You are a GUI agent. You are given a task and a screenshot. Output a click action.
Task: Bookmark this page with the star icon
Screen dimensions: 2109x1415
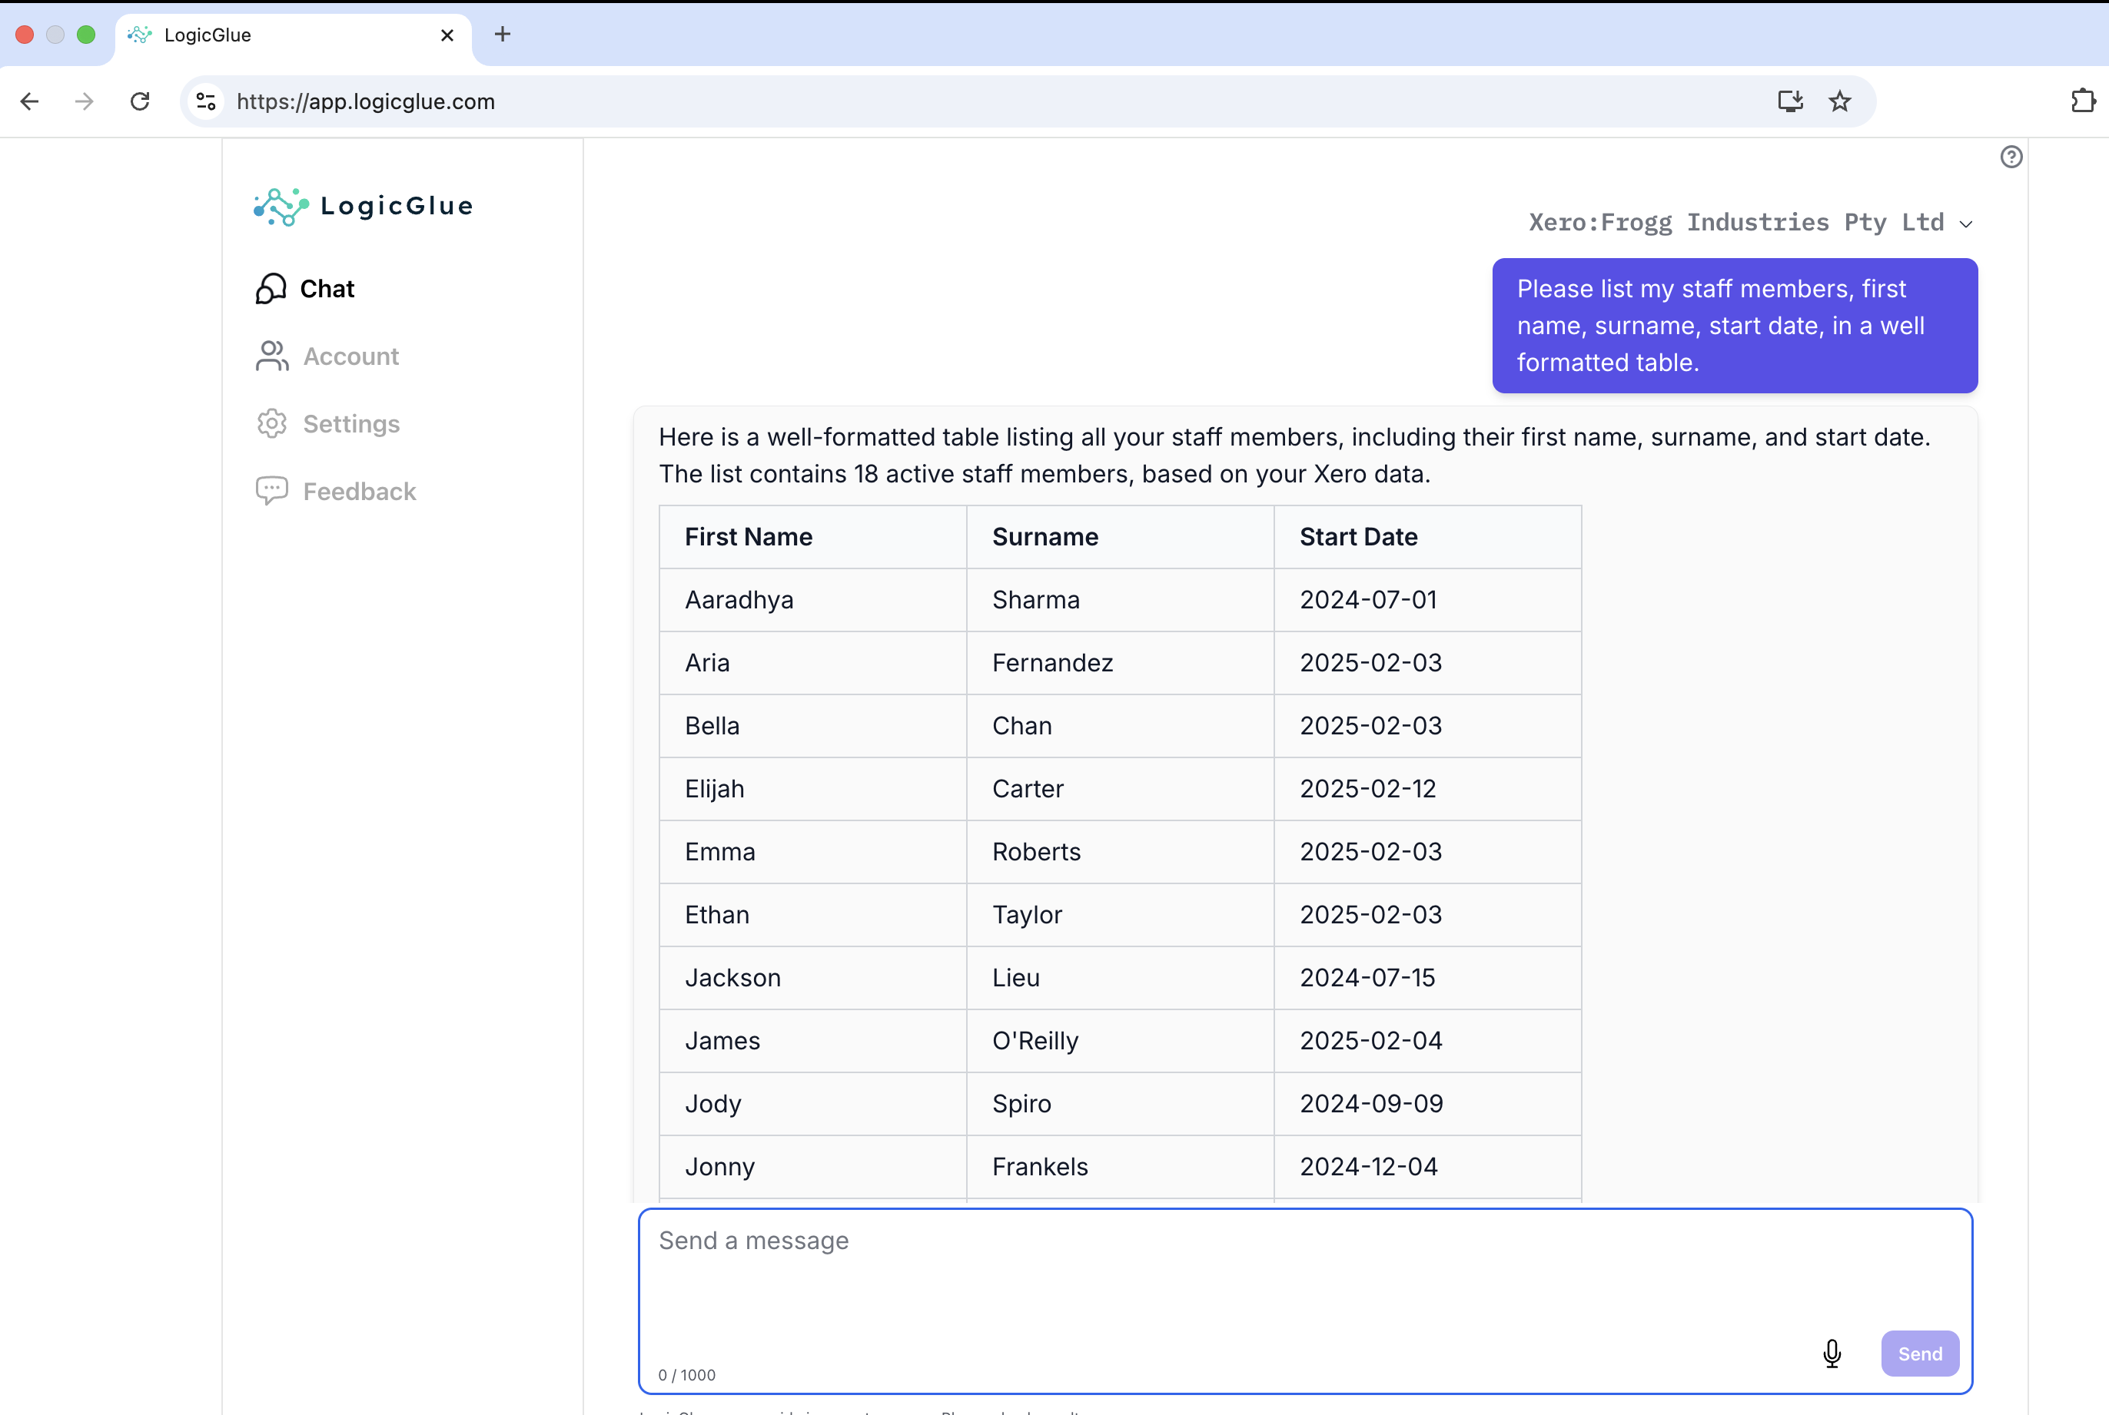(x=1840, y=101)
